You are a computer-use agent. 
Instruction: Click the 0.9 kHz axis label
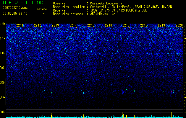coord(3,68)
